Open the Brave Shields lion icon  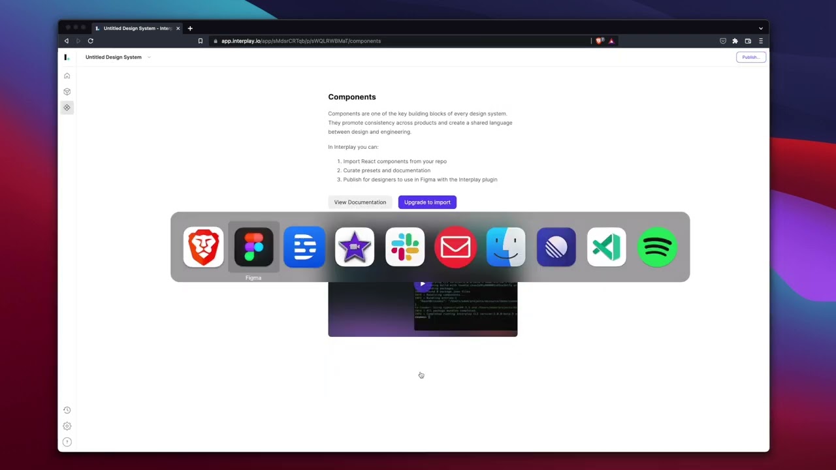[x=600, y=41]
